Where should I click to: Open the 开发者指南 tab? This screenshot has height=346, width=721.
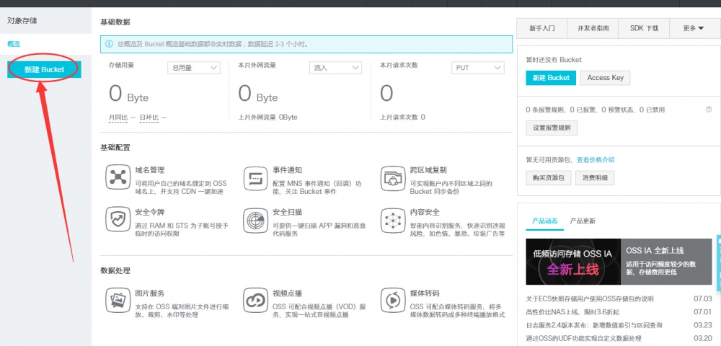593,28
